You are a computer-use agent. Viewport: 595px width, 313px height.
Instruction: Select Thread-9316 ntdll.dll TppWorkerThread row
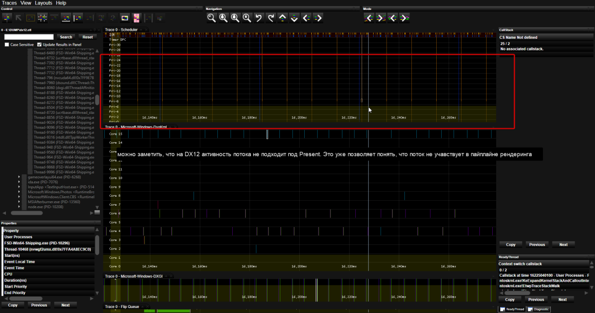[x=64, y=137]
